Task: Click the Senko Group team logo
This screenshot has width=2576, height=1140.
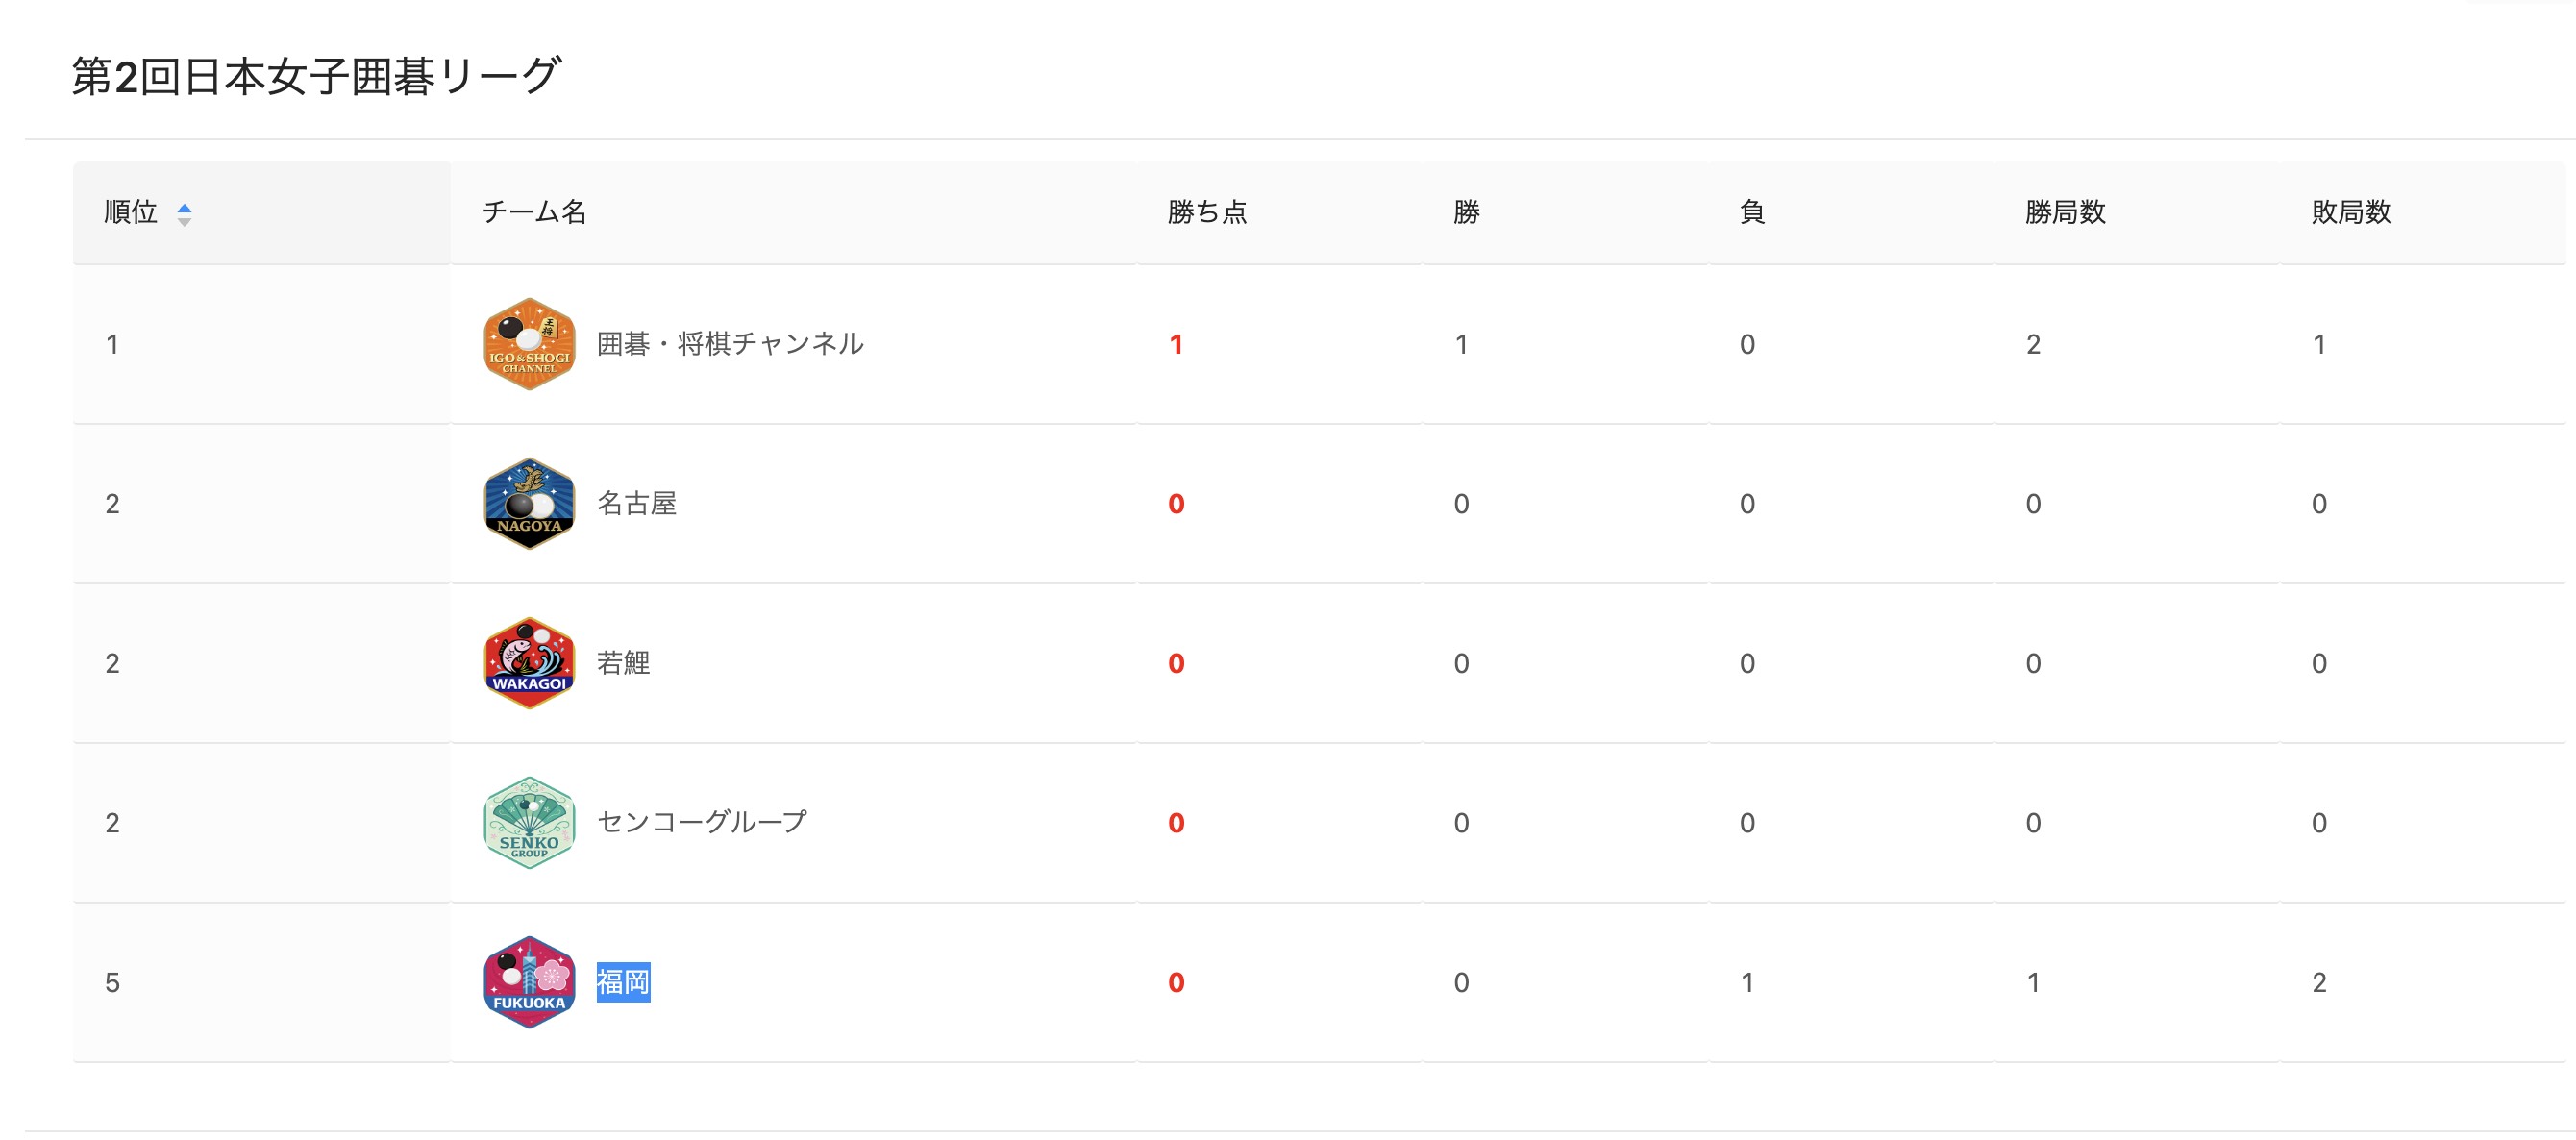Action: (529, 822)
